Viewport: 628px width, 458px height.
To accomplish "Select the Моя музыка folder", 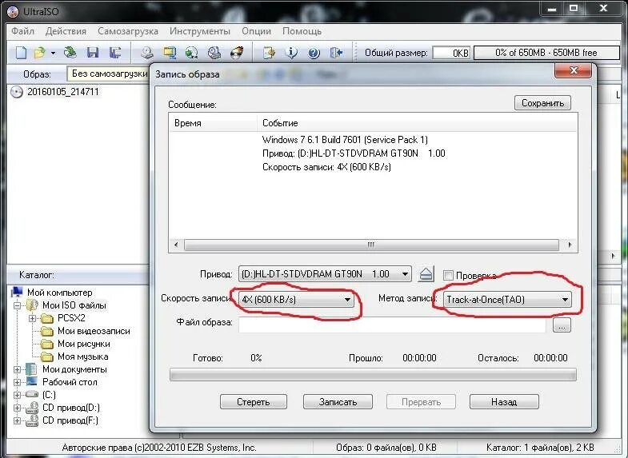I will point(82,356).
